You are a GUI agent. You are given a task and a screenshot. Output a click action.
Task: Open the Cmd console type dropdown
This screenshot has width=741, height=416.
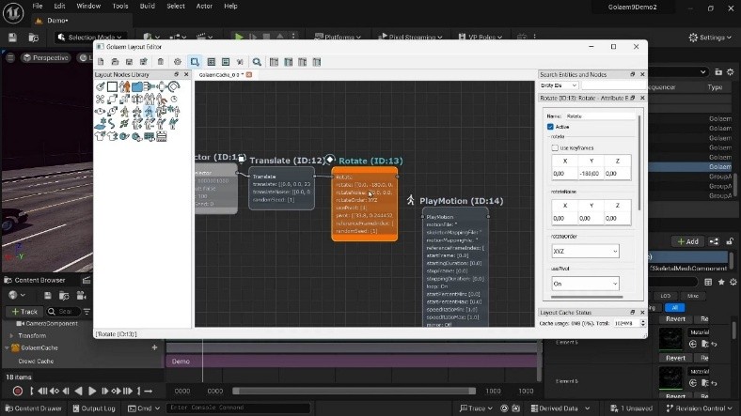pos(144,408)
